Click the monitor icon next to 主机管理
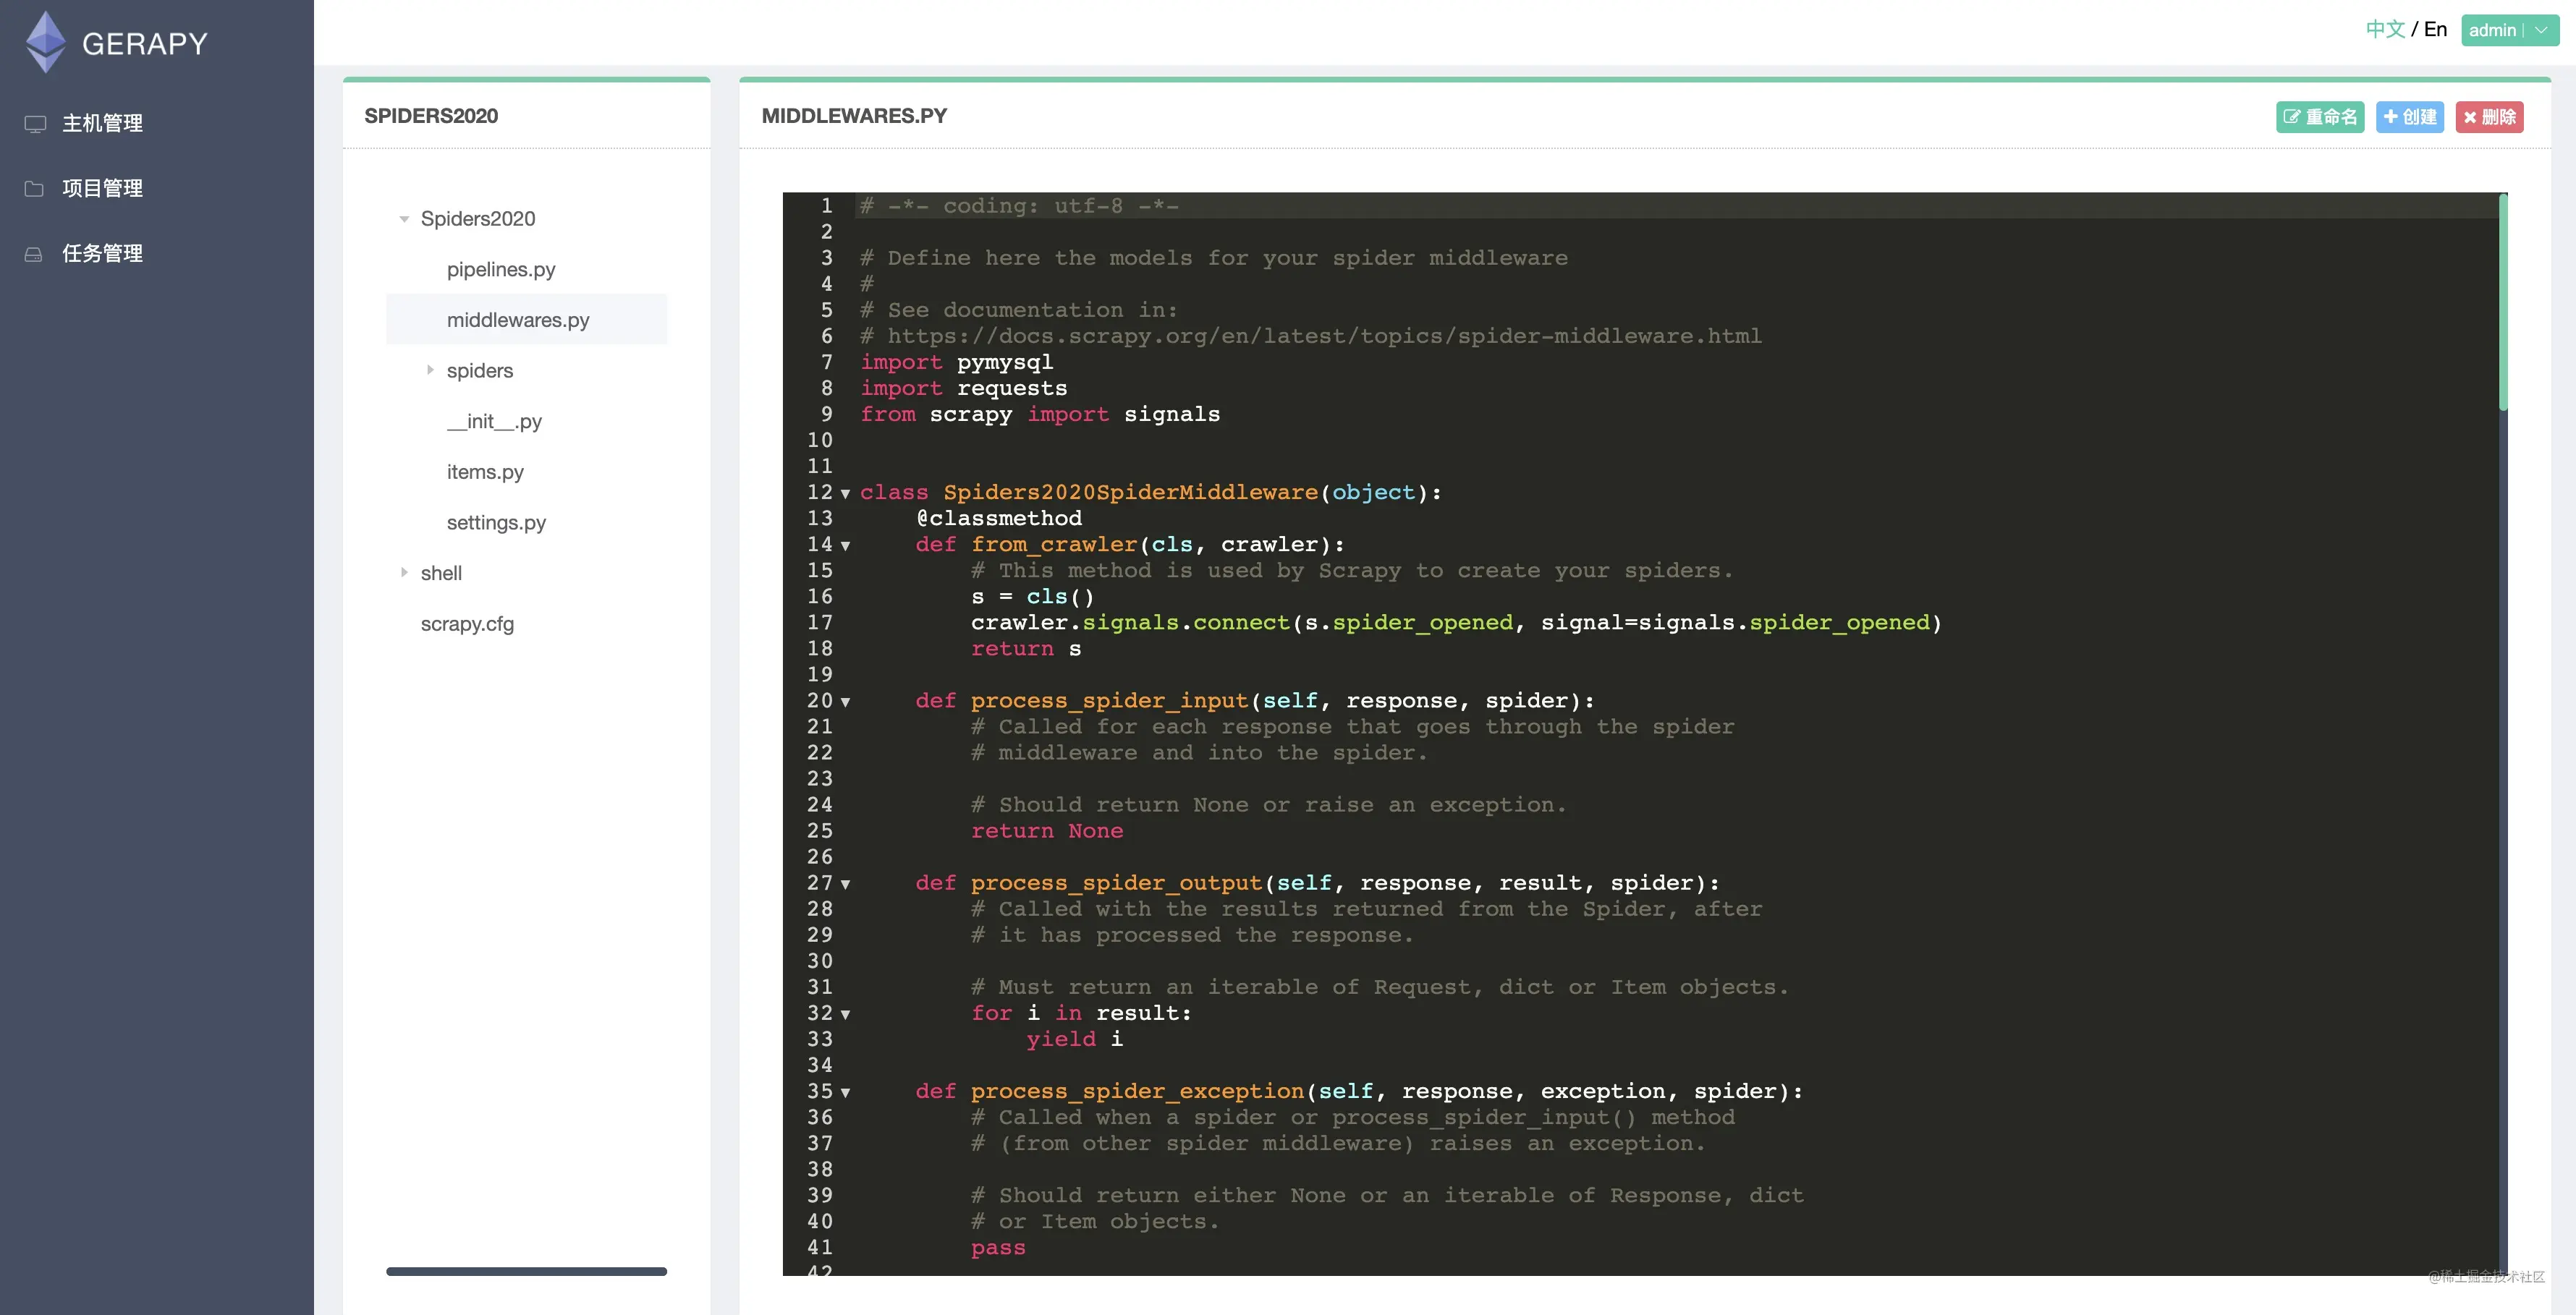 (35, 124)
